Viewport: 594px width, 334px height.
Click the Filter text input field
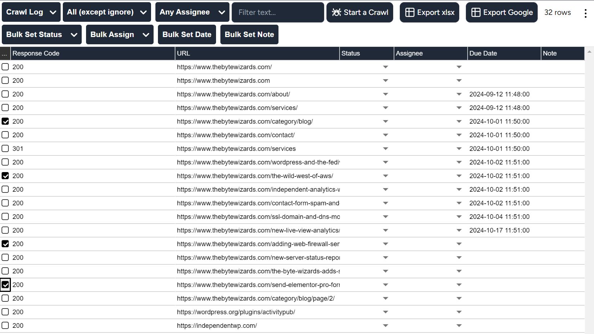tap(278, 12)
